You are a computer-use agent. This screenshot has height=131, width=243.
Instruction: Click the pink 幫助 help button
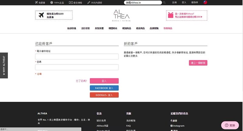(230, 125)
